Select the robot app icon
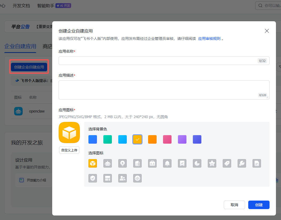The height and width of the screenshot is (220, 281). tap(108, 163)
